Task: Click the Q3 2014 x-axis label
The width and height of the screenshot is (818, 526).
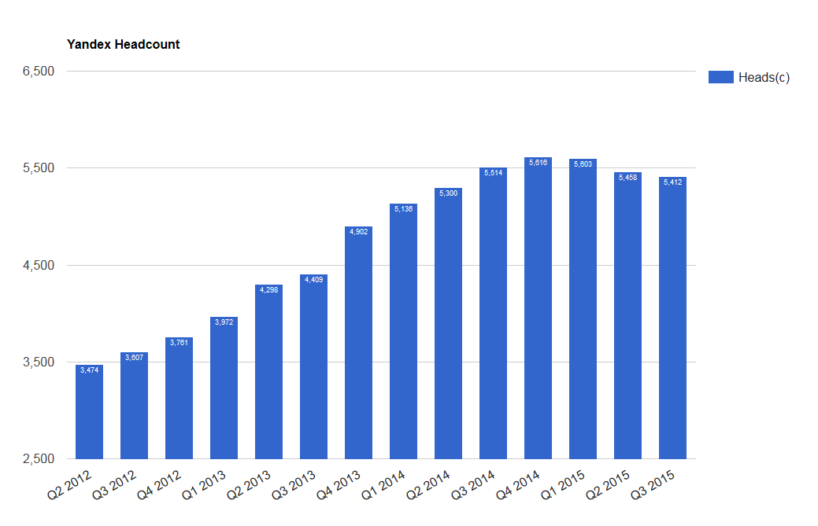Action: [473, 485]
